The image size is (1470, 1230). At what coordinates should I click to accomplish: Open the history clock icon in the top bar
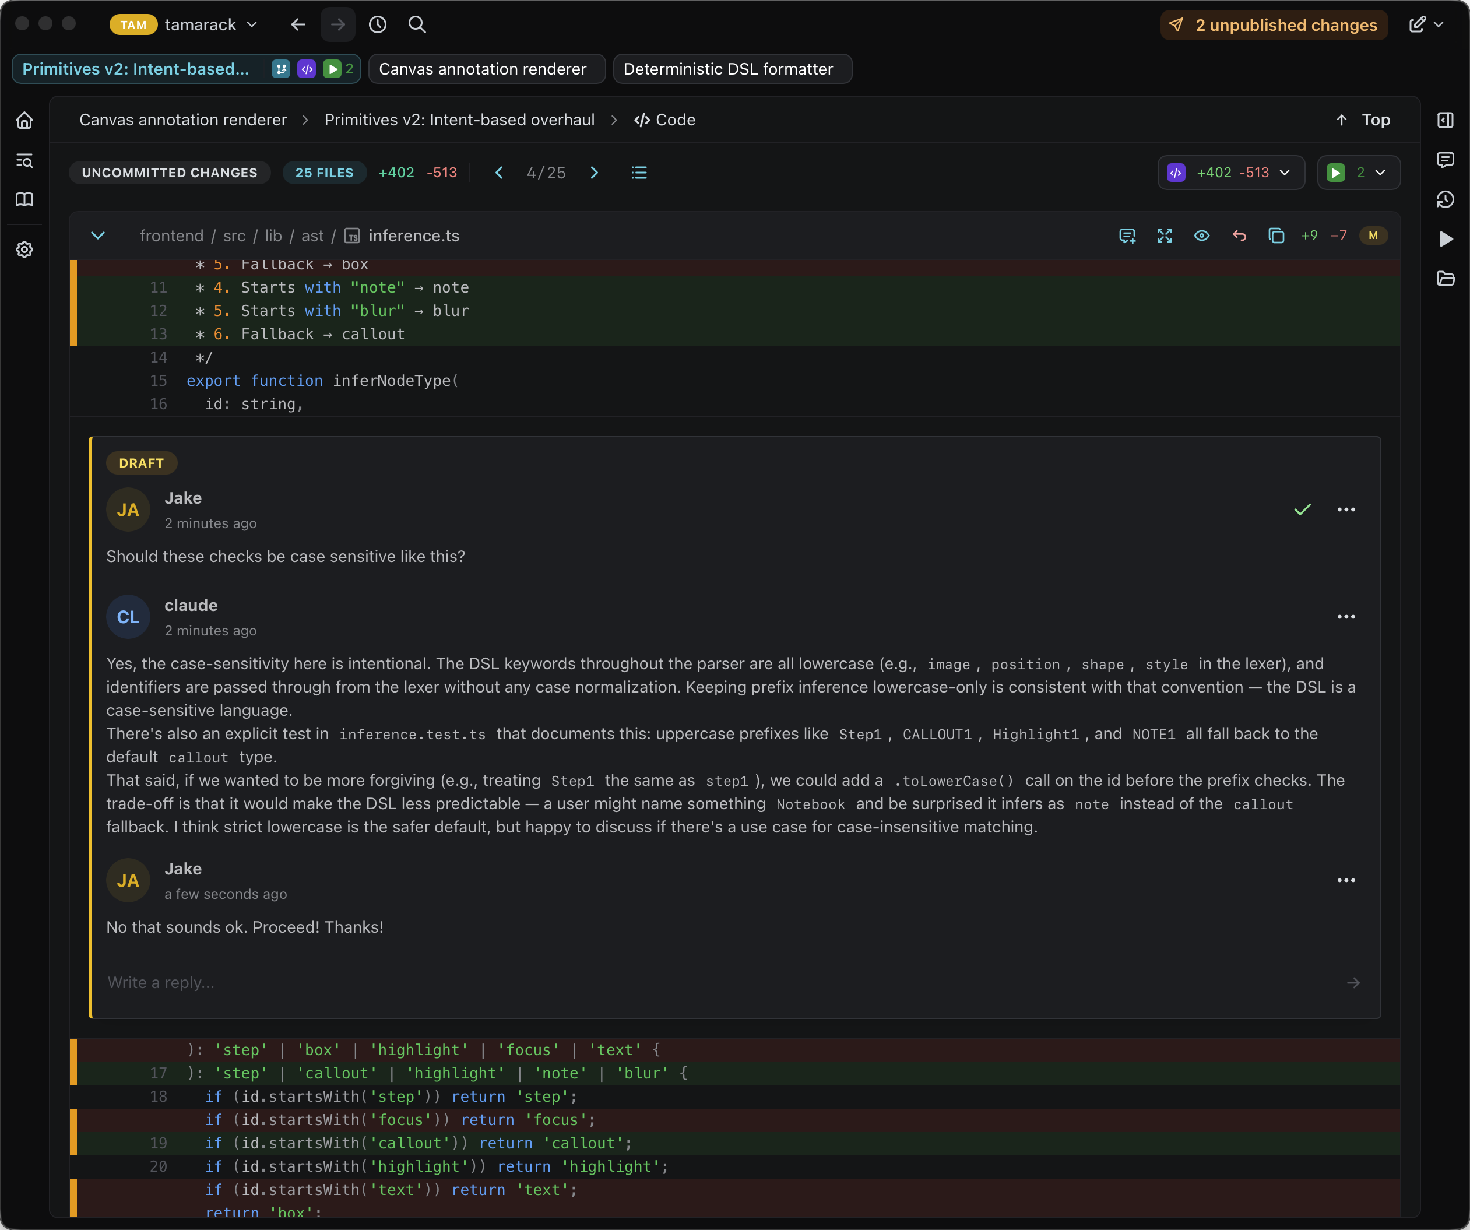pos(377,25)
